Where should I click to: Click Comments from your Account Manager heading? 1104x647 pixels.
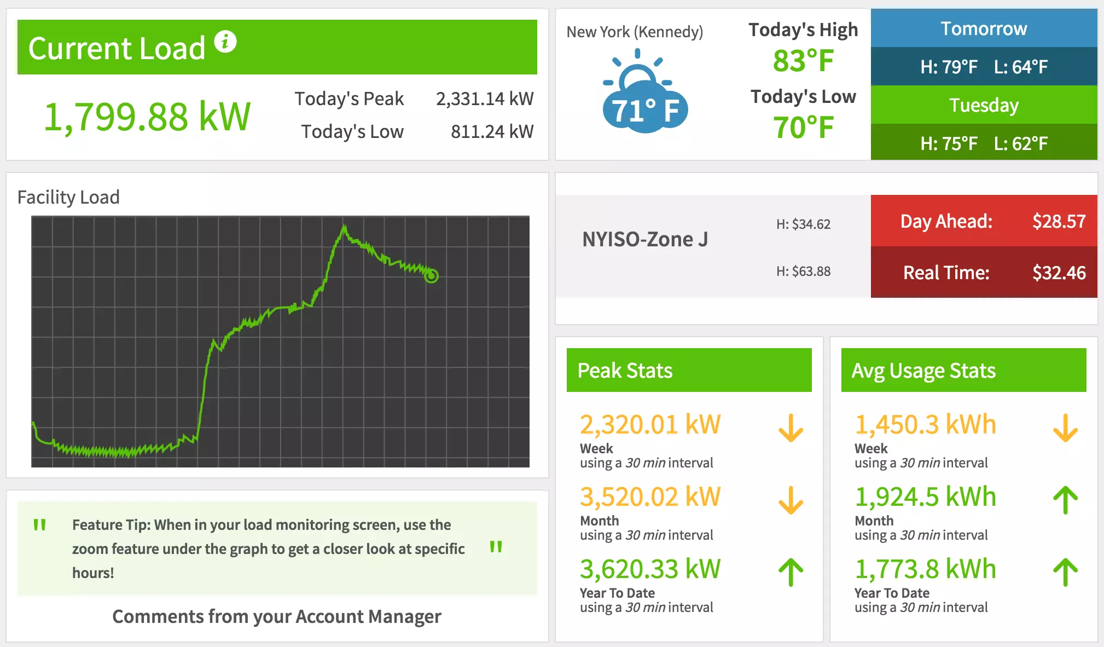tap(276, 616)
